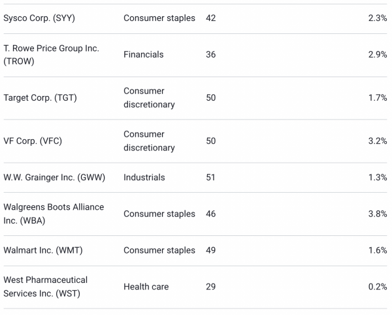
Task: Click the Target Corp. (TGT) name cell
Action: click(x=40, y=98)
